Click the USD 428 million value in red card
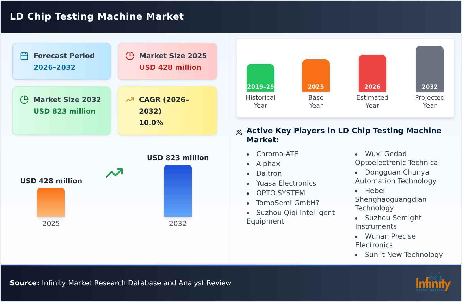462x302 pixels. click(x=170, y=67)
